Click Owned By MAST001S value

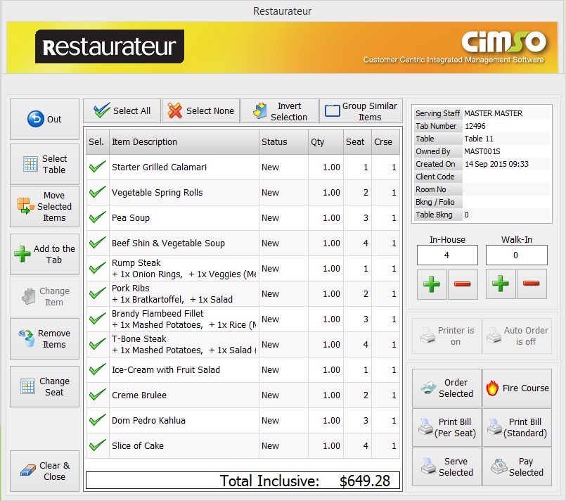click(x=482, y=151)
